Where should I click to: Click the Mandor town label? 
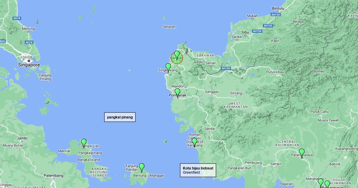178,86
